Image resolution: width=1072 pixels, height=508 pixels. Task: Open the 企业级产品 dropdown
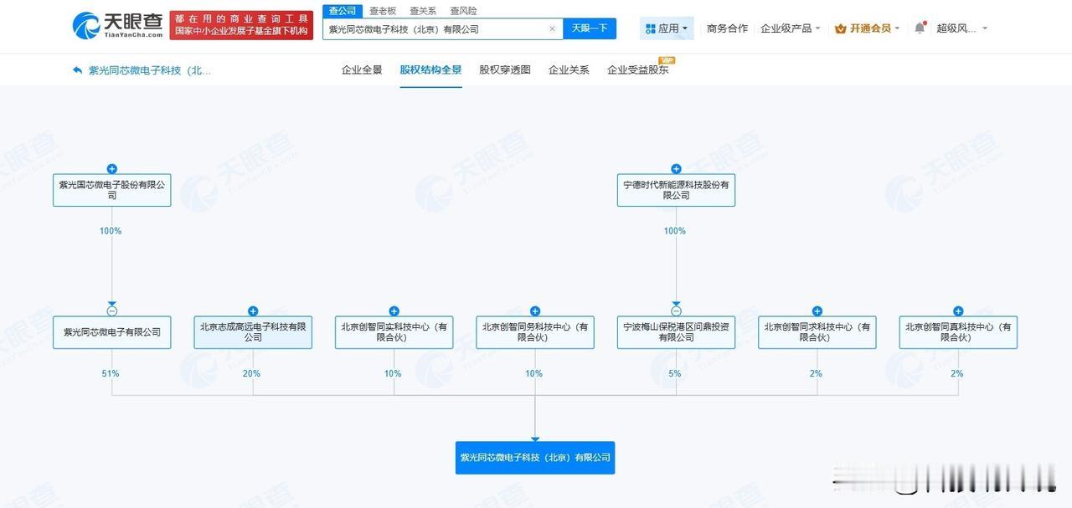788,28
